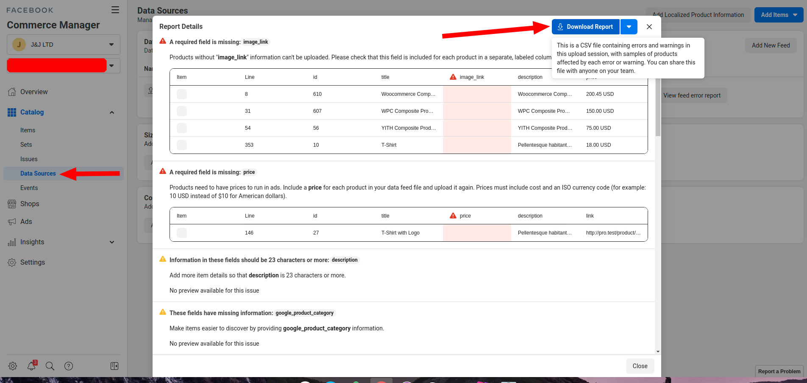This screenshot has height=383, width=807.
Task: Click price cell '18.00 USD'
Action: tap(598, 145)
